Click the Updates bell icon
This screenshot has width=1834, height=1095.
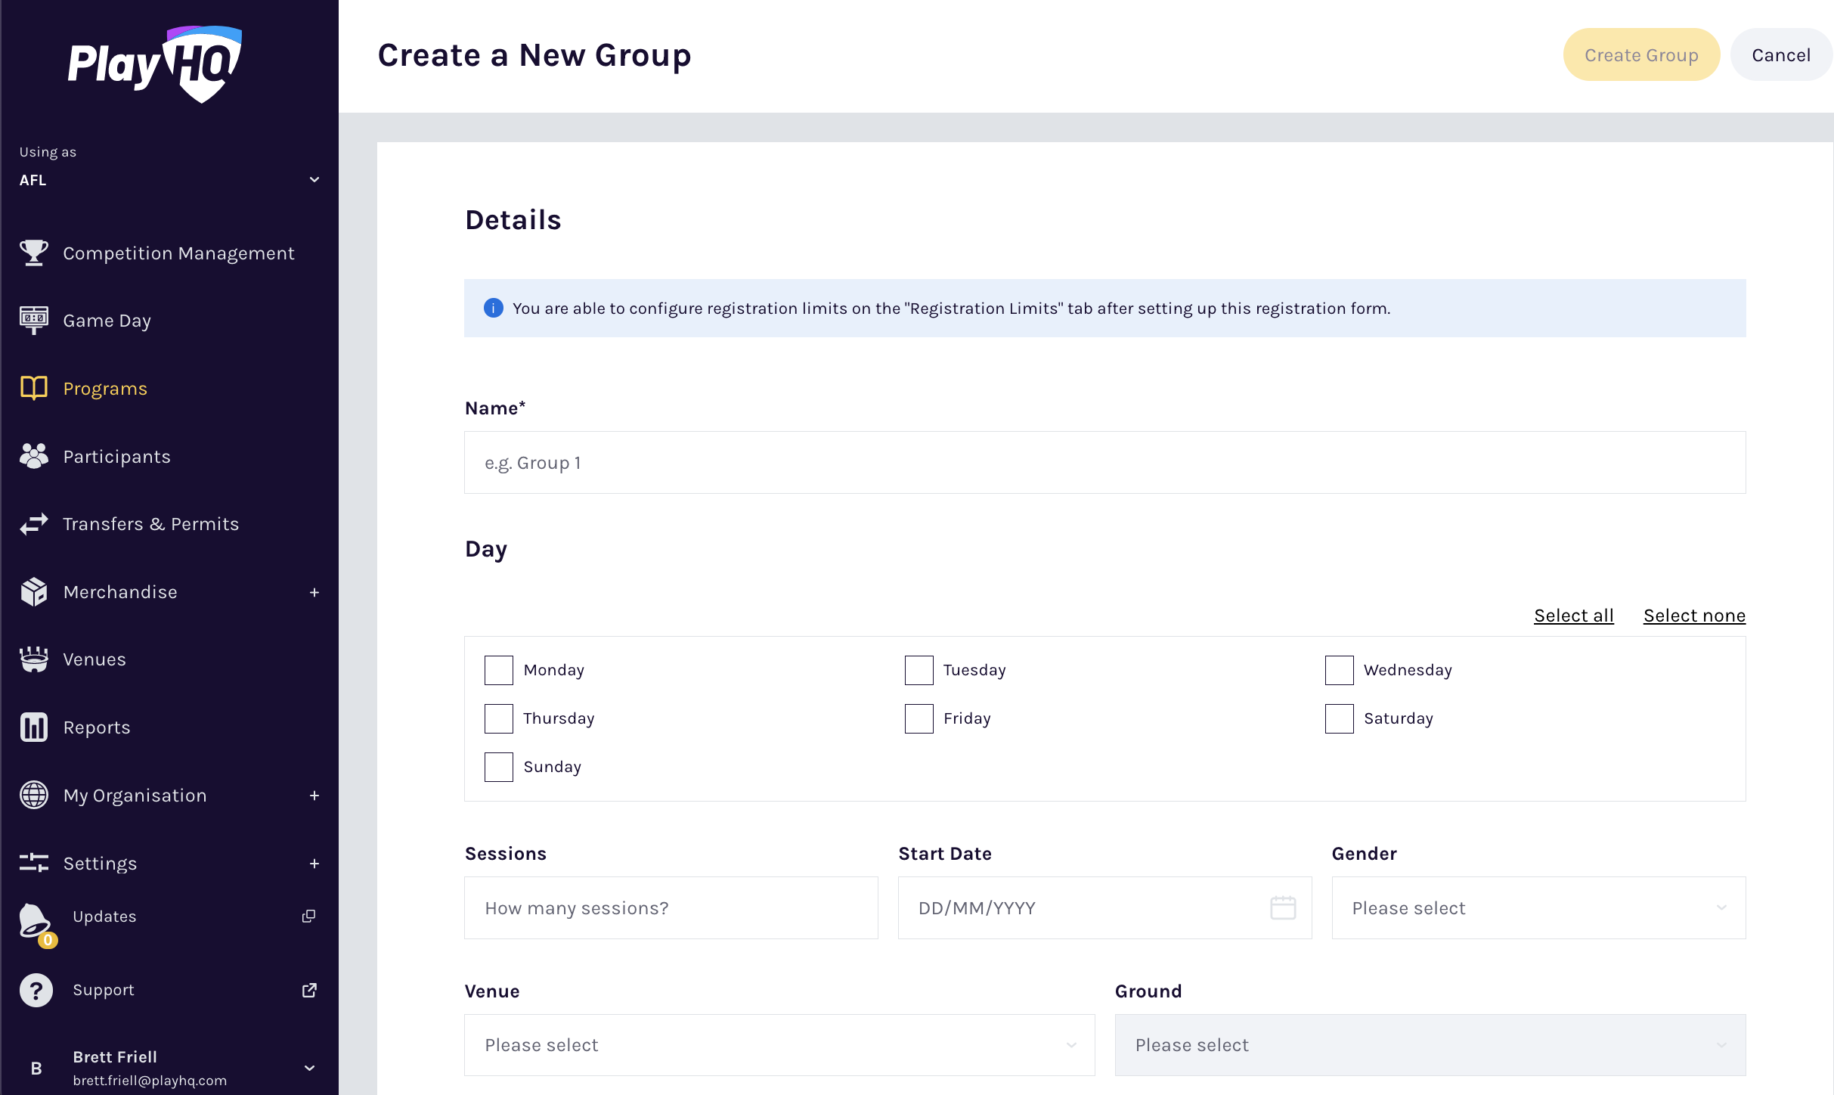coord(35,920)
